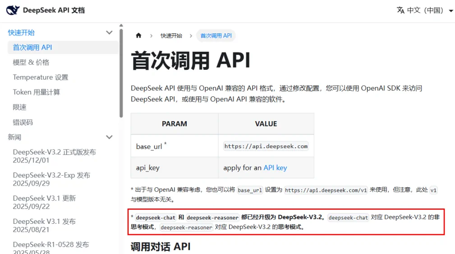Open the 模型 & 价格 page
The height and width of the screenshot is (254, 455).
pos(31,62)
